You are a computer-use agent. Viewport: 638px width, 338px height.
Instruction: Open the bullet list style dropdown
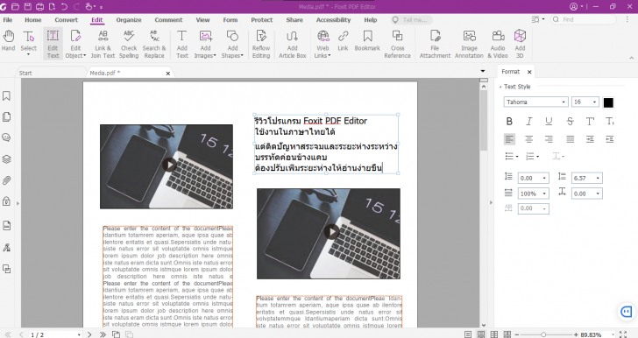[x=517, y=157]
